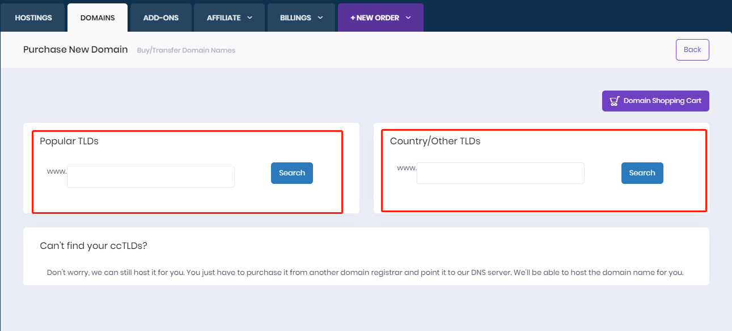The image size is (732, 331).
Task: Click the Buy/Transfer Domain Names subtitle
Action: [x=186, y=50]
